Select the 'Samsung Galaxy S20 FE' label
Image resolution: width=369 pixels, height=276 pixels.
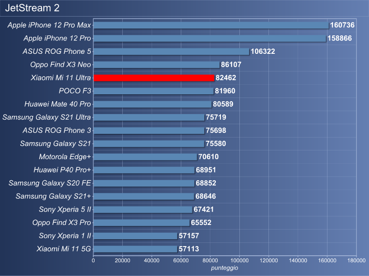point(50,183)
